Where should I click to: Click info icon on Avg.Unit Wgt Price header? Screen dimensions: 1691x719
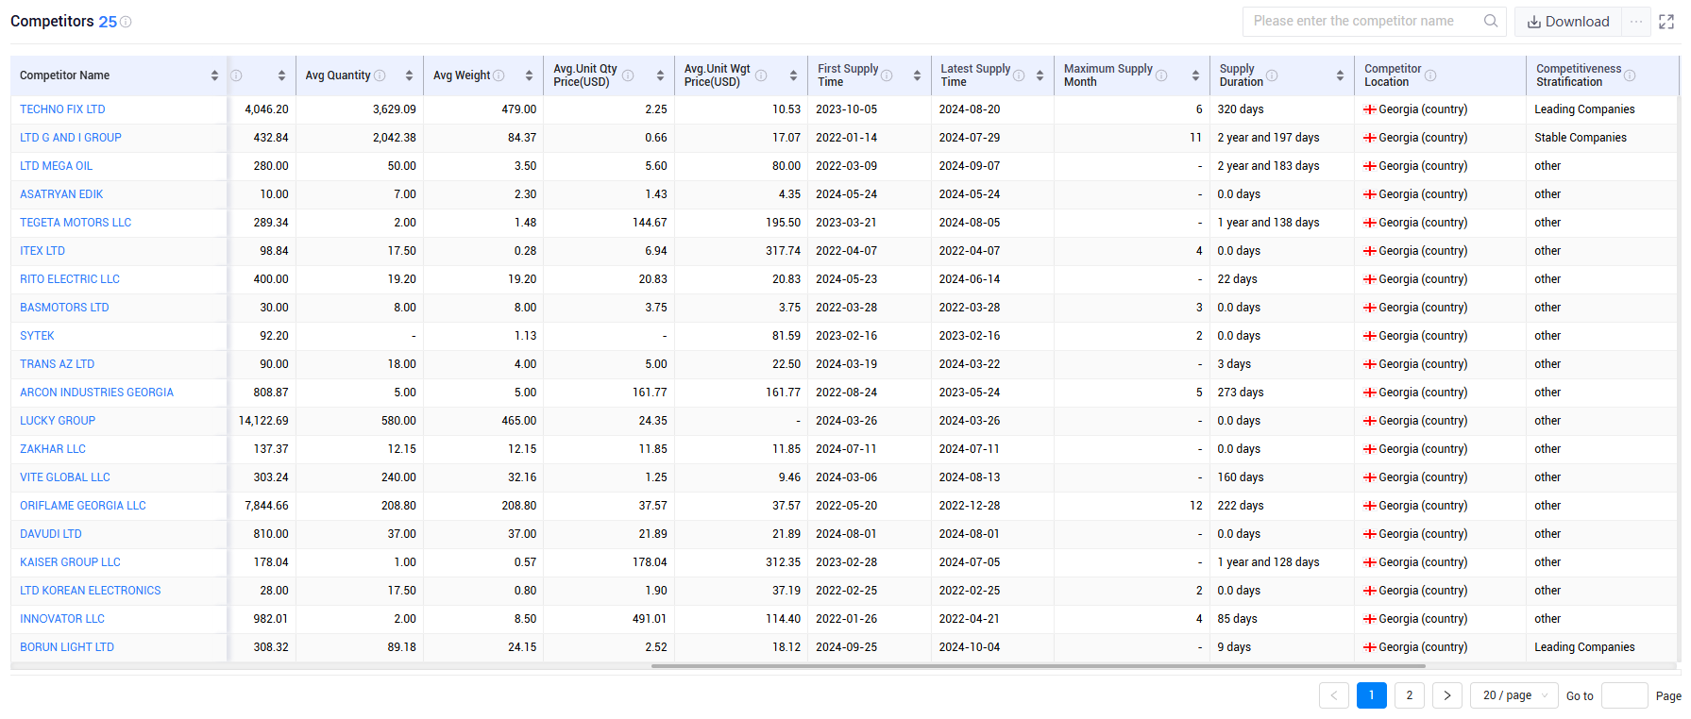[761, 75]
